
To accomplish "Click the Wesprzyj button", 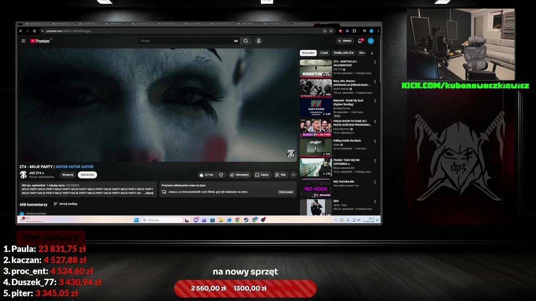I will point(68,175).
